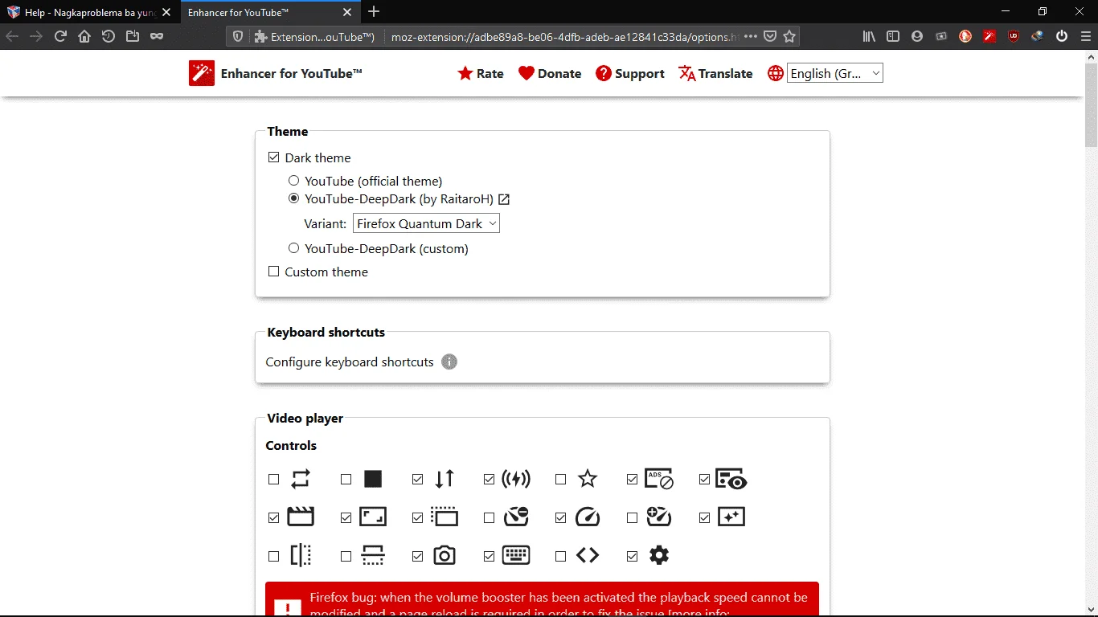Click the Donate link
The image size is (1098, 617).
pos(550,73)
